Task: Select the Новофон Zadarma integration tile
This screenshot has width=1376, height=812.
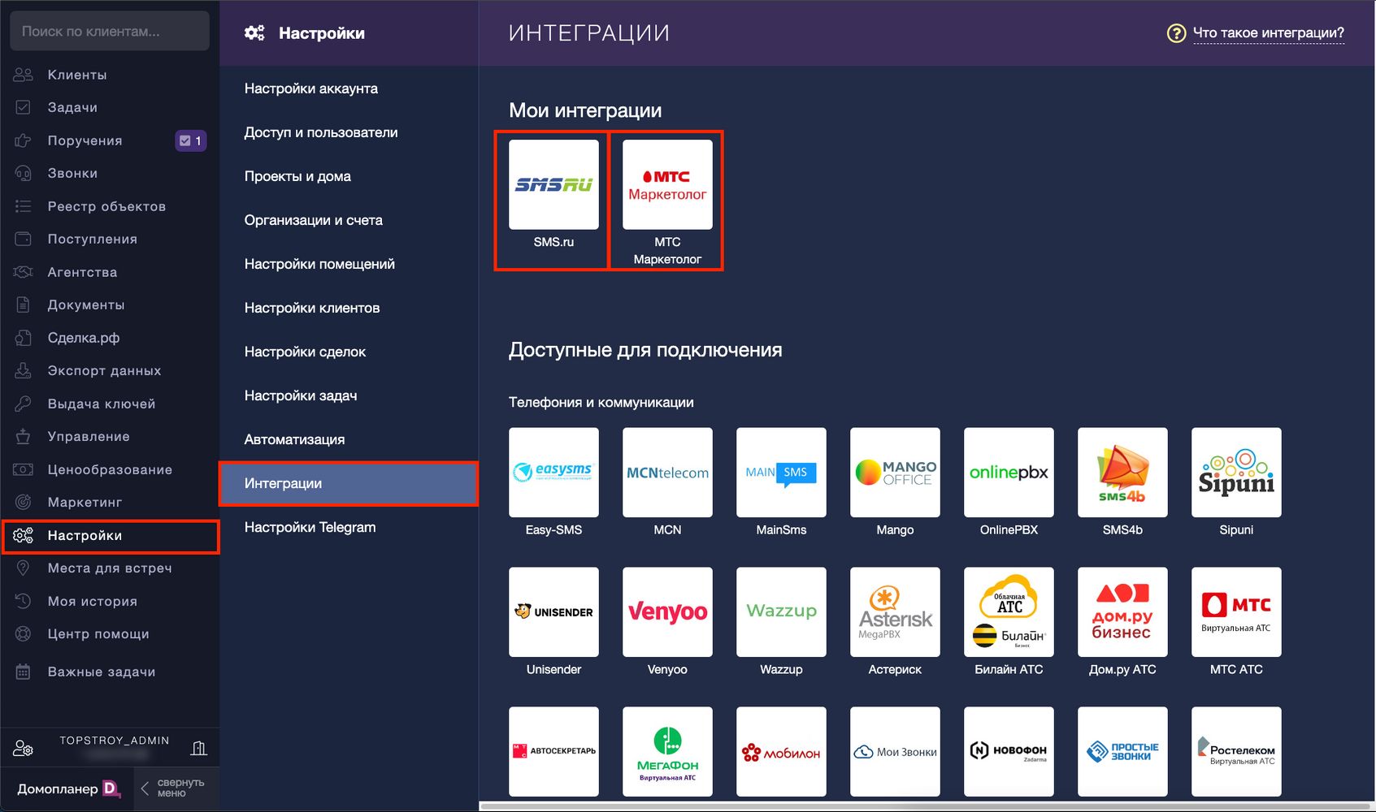Action: click(1009, 752)
